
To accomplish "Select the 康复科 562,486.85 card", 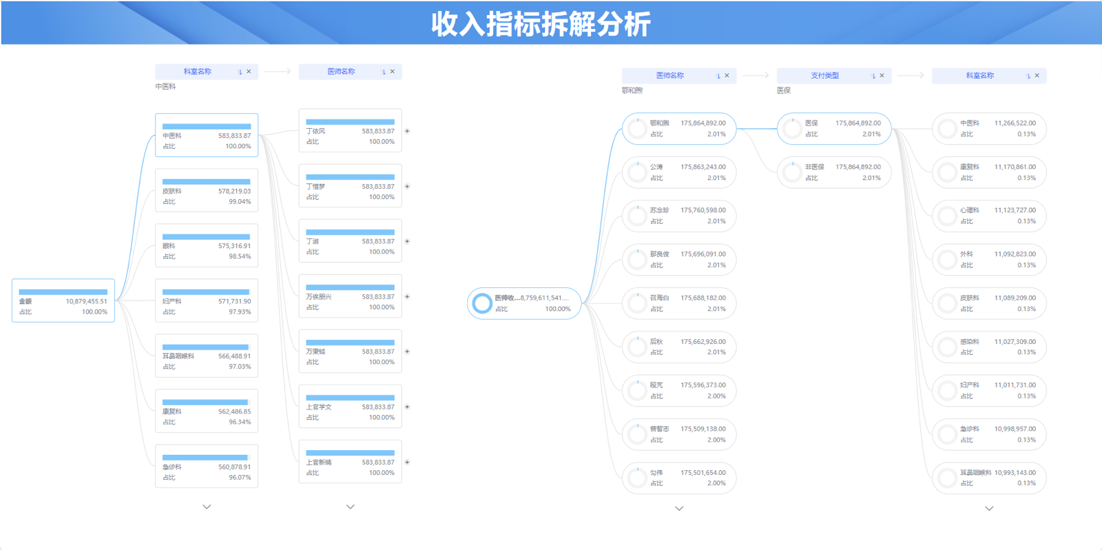I will click(207, 411).
